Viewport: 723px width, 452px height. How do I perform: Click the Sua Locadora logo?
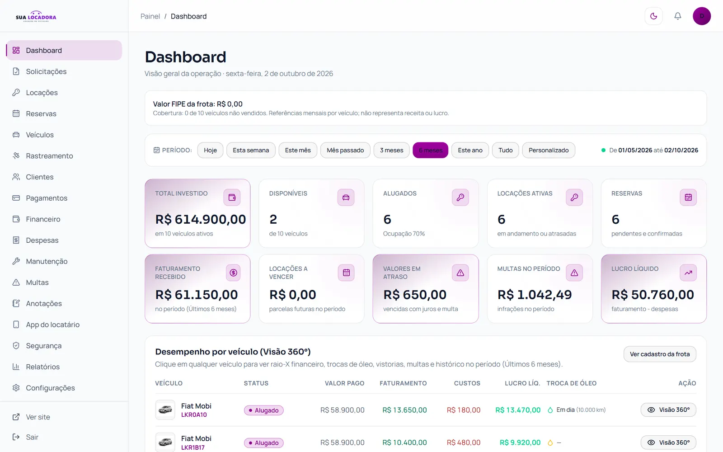click(x=36, y=16)
